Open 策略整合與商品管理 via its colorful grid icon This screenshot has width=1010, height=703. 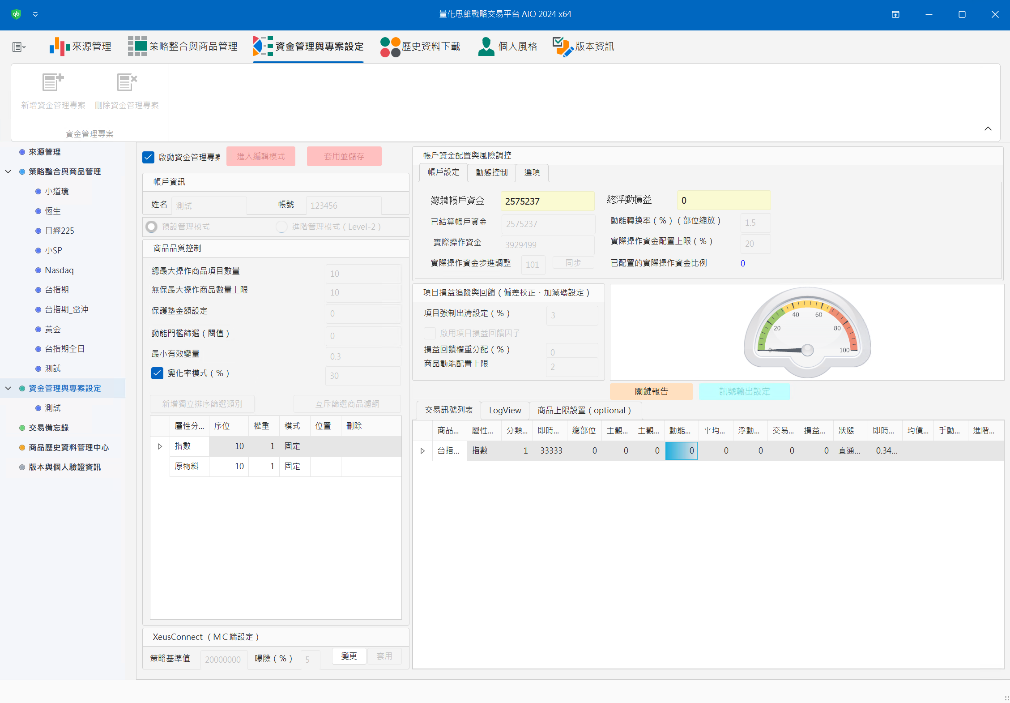click(x=137, y=46)
